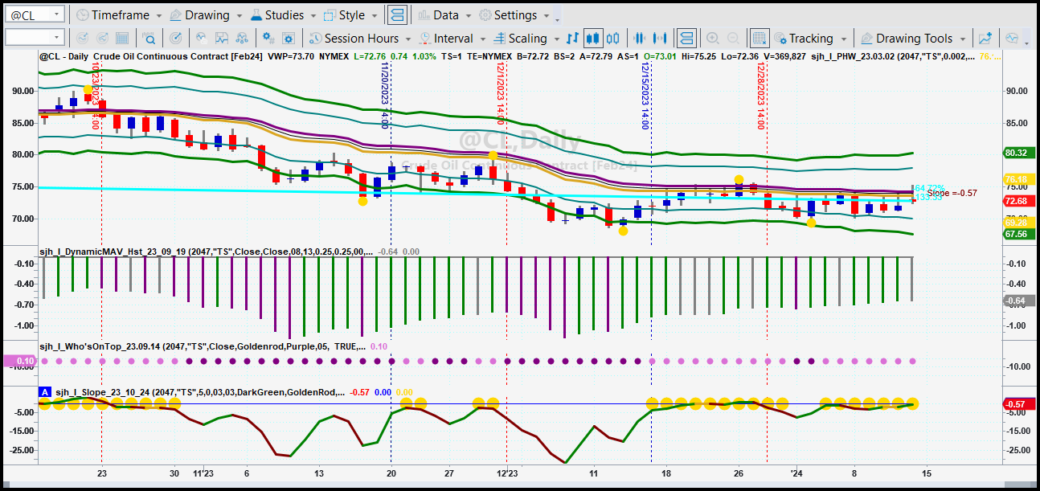Click the add chart analysis icon
Image resolution: width=1040 pixels, height=491 pixels.
pyautogui.click(x=985, y=38)
